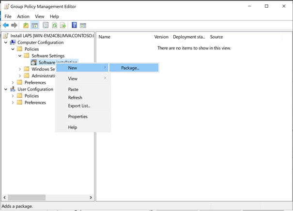The height and width of the screenshot is (211, 293).
Task: Click the blue Help question-mark icon
Action: point(74,25)
